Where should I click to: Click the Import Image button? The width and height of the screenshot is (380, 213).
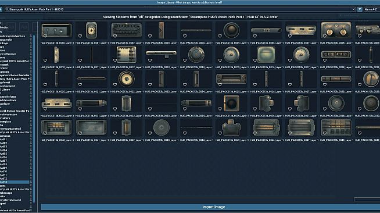pos(213,207)
